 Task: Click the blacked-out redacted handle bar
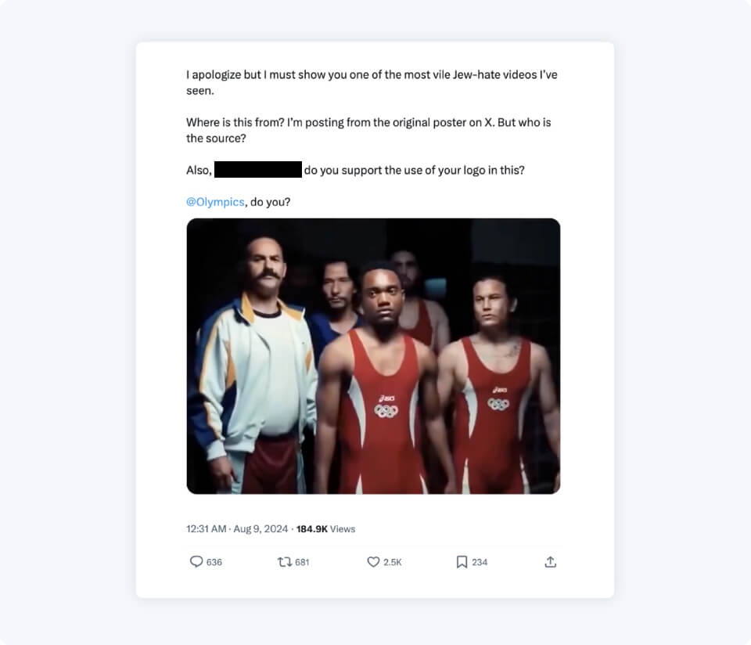coord(259,169)
